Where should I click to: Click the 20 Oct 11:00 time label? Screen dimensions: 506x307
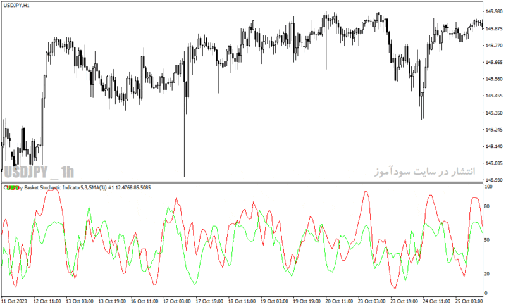[x=339, y=301]
